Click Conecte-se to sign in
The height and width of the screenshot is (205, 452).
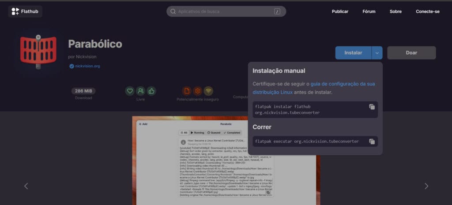click(x=427, y=11)
